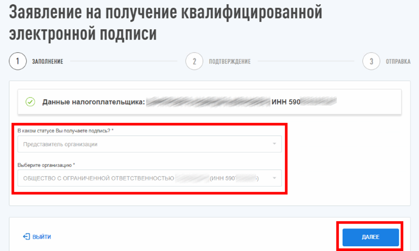This screenshot has width=419, height=251.
Task: Expand arrow of Представитель организации dropdown
Action: [274, 144]
